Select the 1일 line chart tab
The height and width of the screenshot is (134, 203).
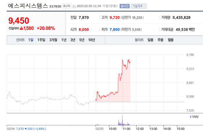31,40
